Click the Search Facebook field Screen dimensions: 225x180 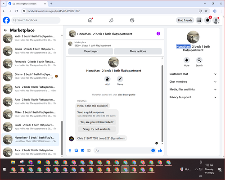pos(36,20)
